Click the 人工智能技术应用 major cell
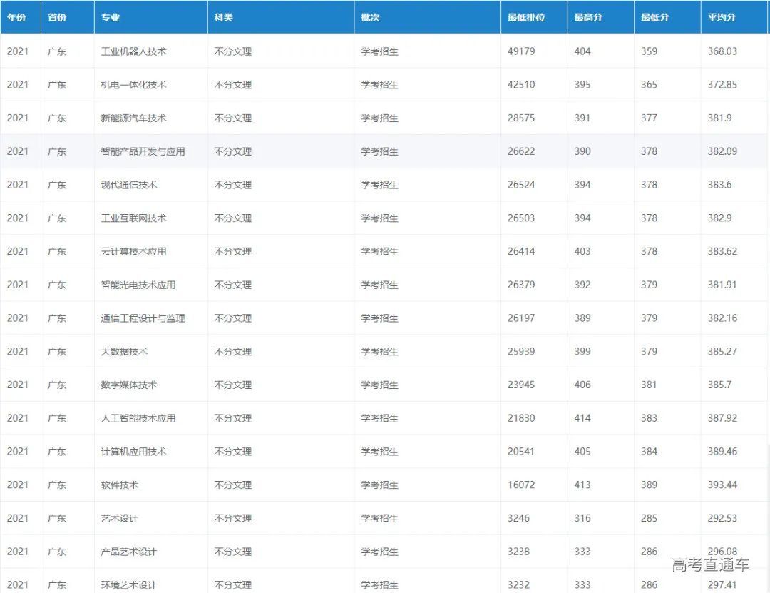This screenshot has width=770, height=593. [x=138, y=418]
